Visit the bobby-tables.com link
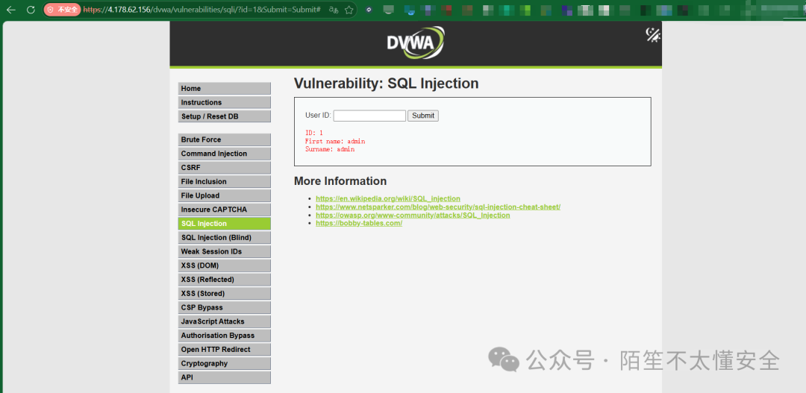Viewport: 806px width, 393px height. coord(359,223)
